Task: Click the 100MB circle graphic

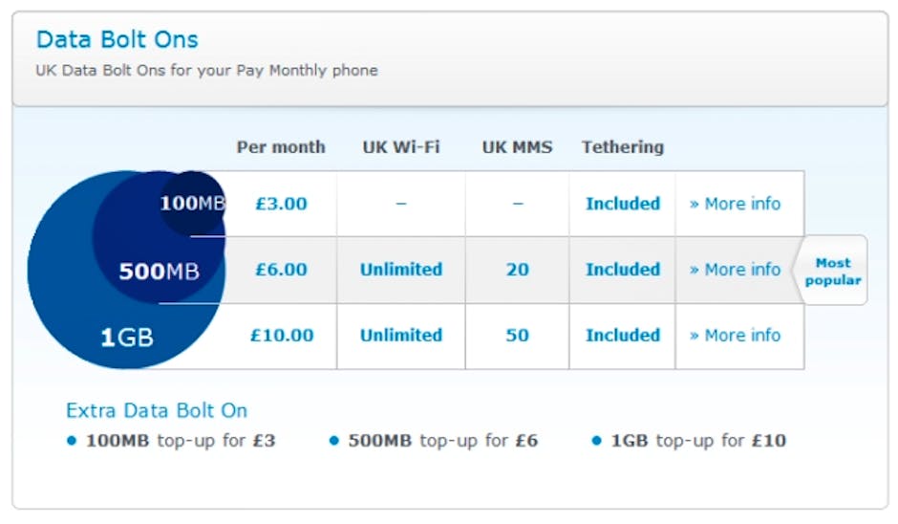Action: click(x=191, y=203)
